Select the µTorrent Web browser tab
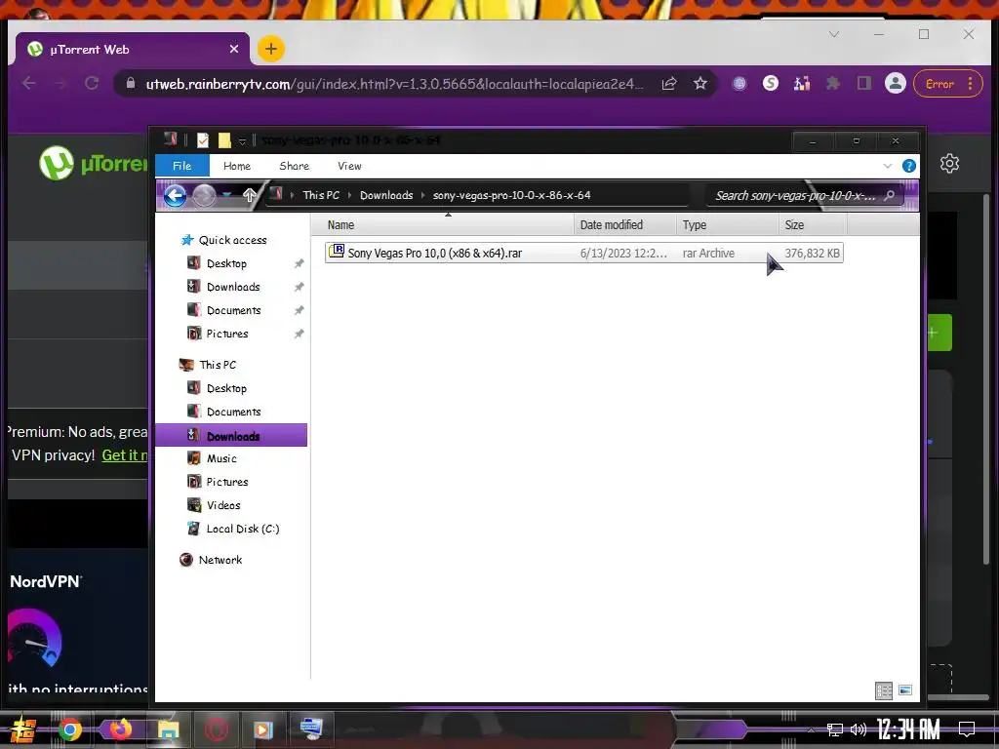999x749 pixels. coord(133,49)
